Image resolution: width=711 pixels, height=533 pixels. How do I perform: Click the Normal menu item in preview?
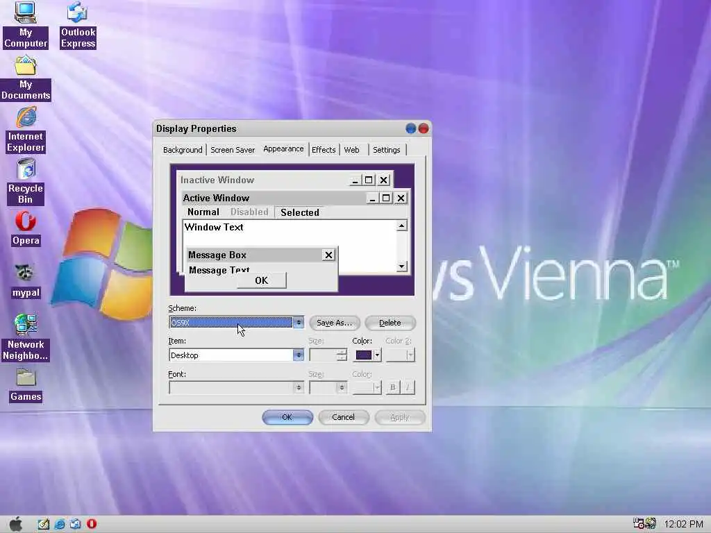coord(203,212)
